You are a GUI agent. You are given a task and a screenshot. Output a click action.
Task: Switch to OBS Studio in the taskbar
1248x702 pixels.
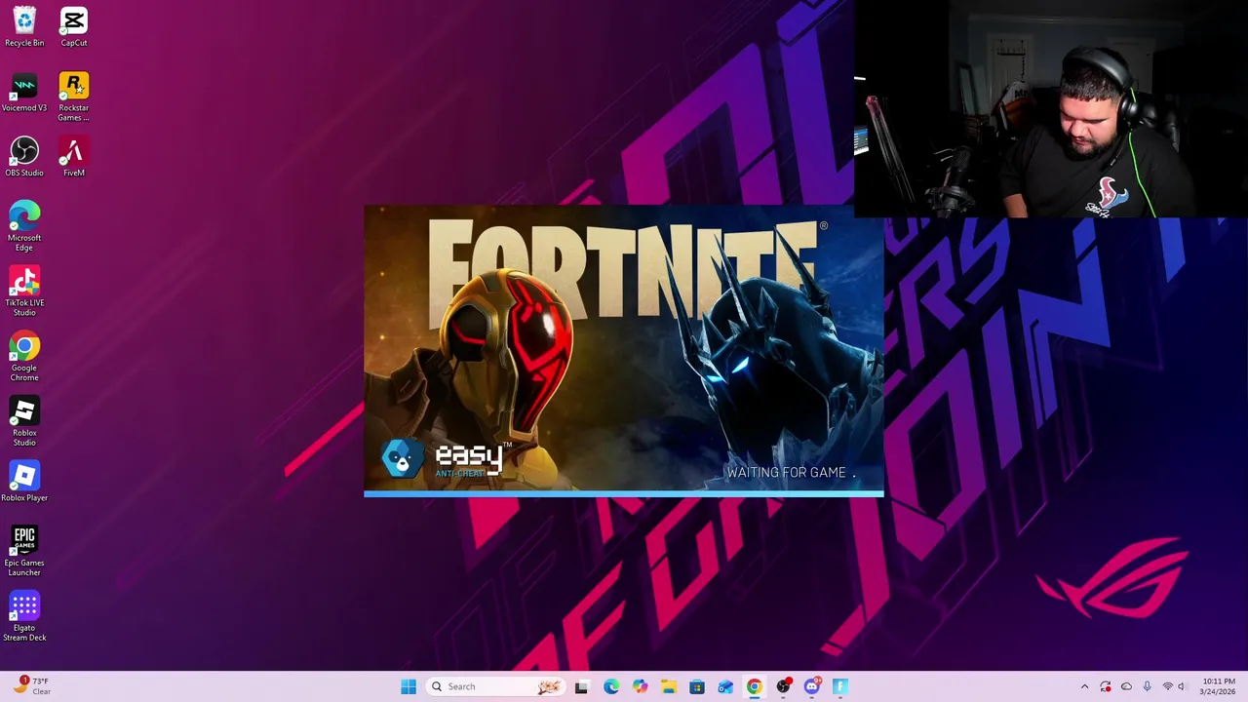point(783,686)
